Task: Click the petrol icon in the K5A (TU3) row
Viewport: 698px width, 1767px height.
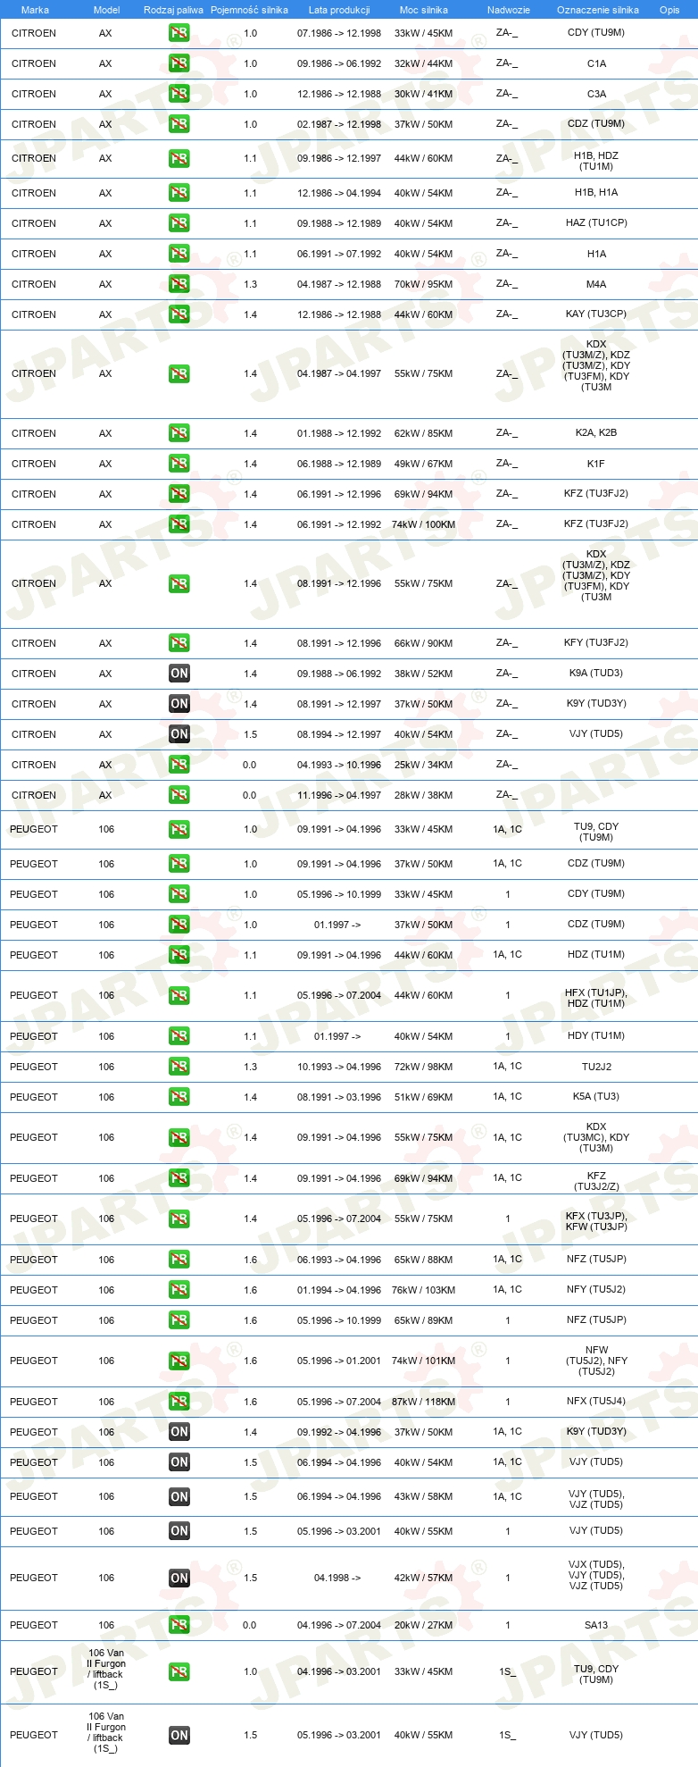Action: [x=179, y=1097]
